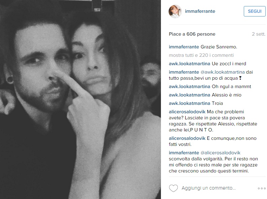Click the black and white selfie photo
Screen dimensions: 267x199
tap(80, 99)
